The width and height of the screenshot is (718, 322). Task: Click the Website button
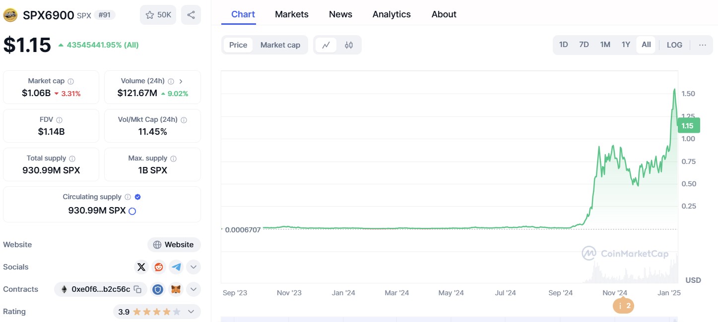[x=174, y=245]
